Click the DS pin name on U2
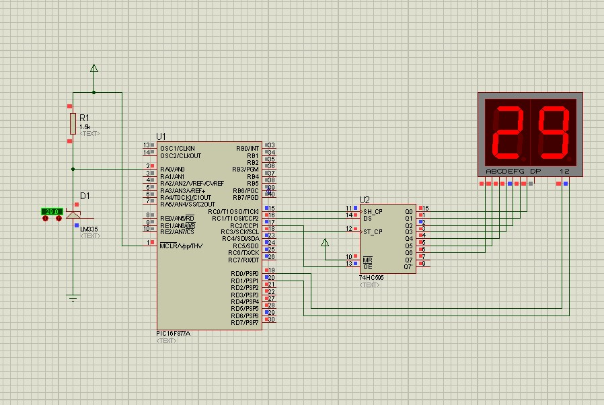Screen dimensions: 604x405 tap(367, 219)
